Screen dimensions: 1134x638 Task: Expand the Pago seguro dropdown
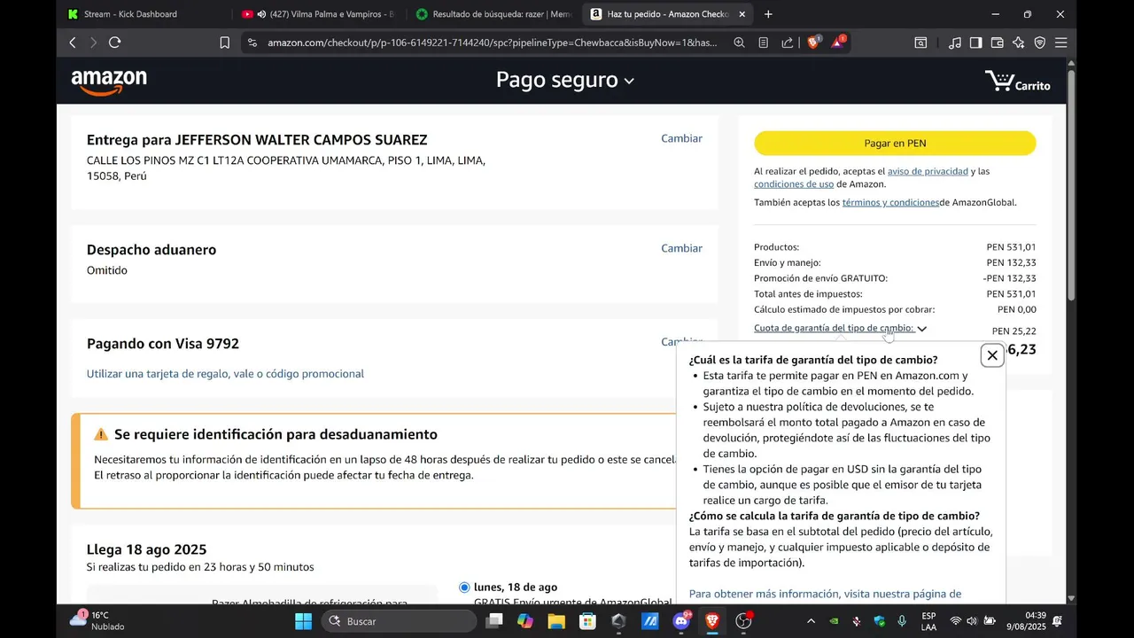click(x=564, y=81)
